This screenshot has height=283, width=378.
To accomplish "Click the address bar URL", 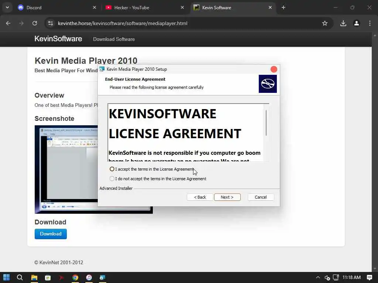I will (x=123, y=23).
